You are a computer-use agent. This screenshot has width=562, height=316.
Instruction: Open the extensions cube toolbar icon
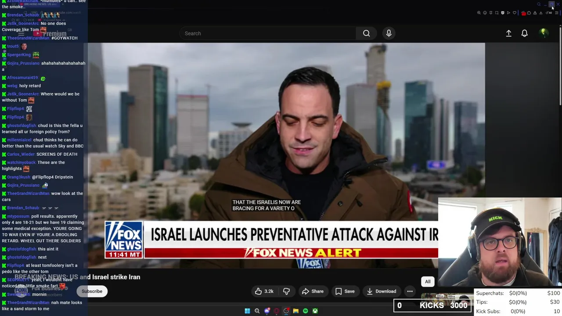coord(529,13)
